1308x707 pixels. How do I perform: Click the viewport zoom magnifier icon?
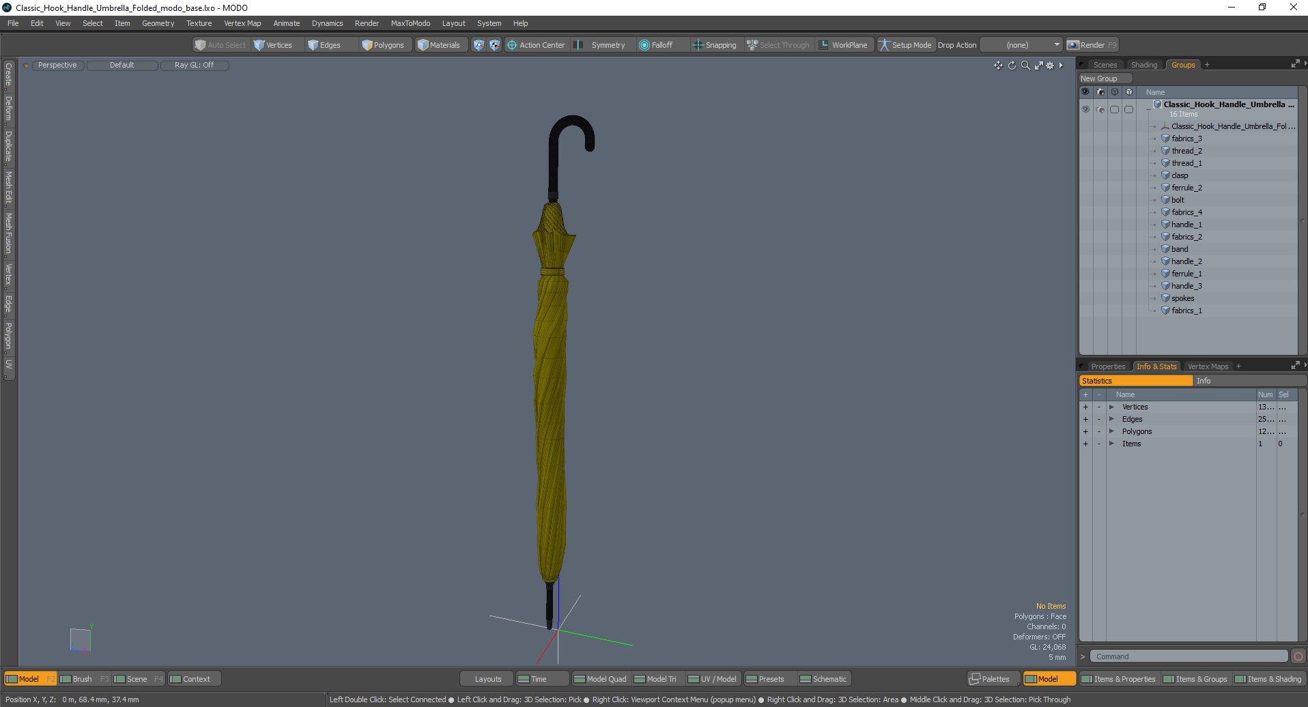click(x=1025, y=66)
